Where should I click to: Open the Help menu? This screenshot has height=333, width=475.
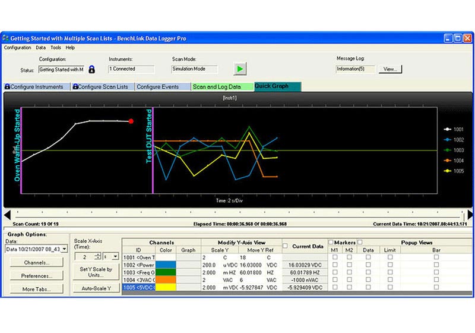70,48
